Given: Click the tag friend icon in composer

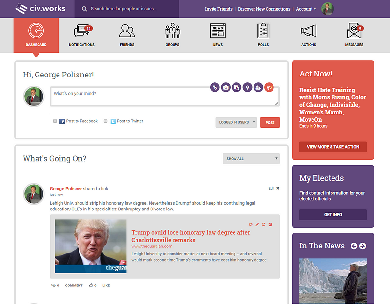Looking at the screenshot, I should (x=258, y=87).
